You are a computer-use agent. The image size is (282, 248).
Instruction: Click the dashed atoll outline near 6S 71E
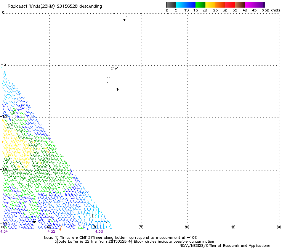(109, 80)
